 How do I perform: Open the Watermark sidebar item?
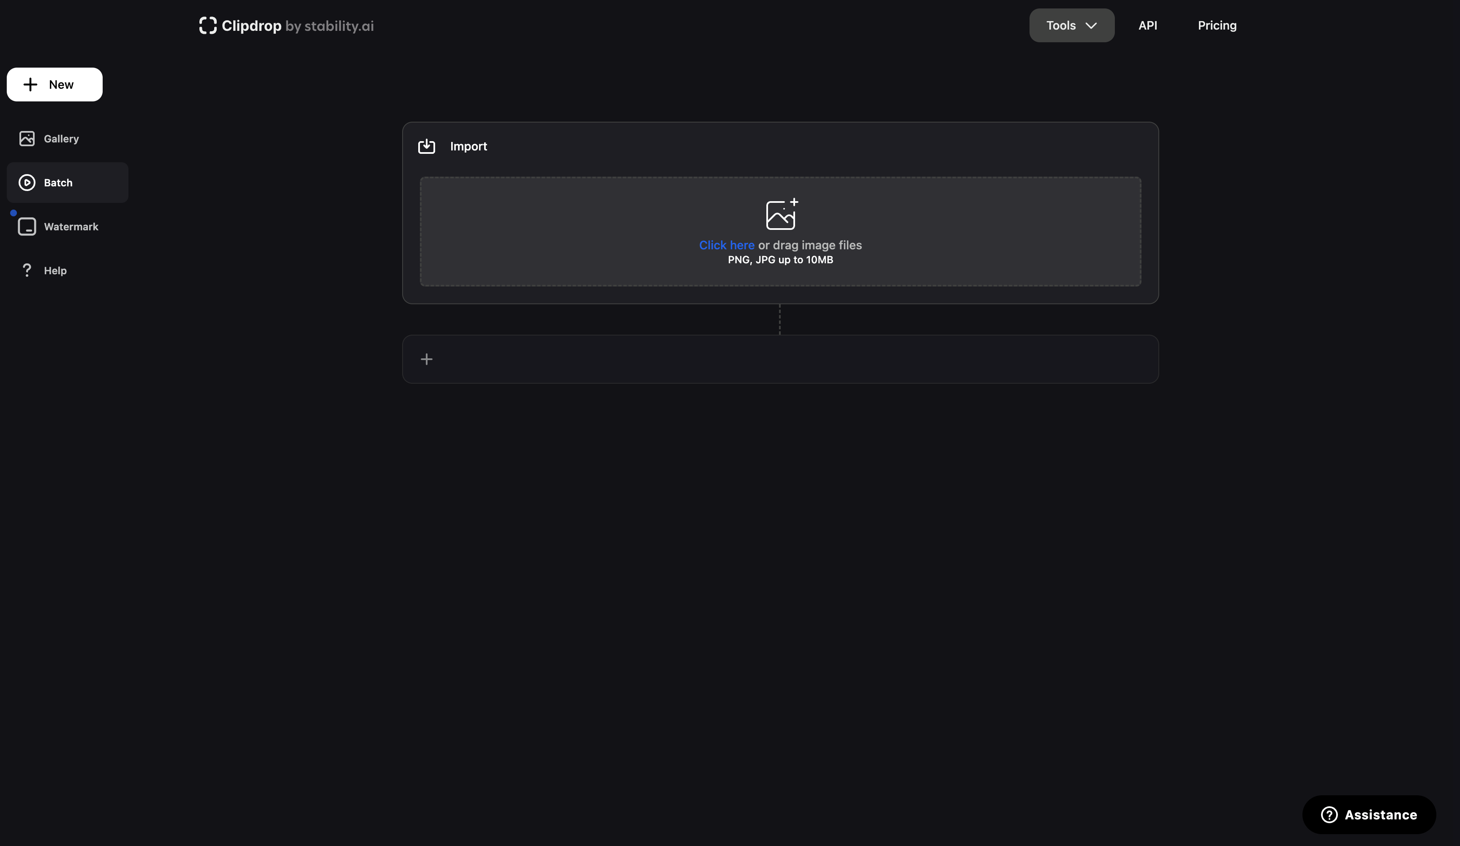(x=67, y=227)
